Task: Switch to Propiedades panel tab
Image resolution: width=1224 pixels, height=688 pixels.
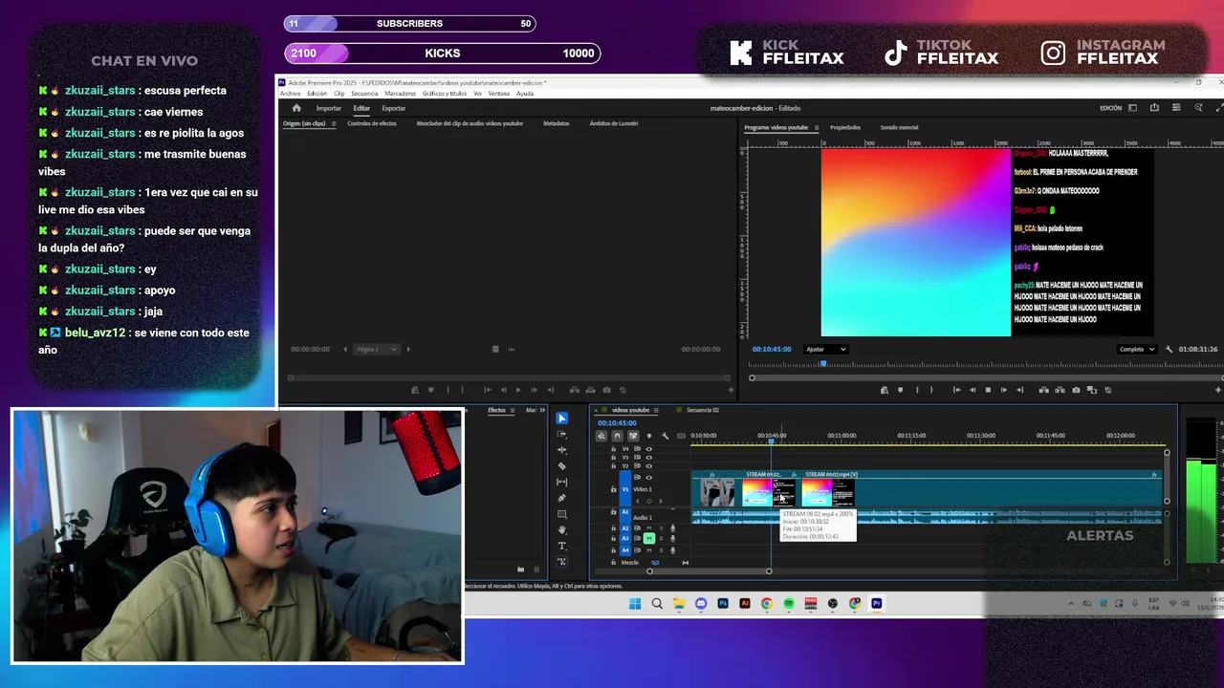Action: pos(845,127)
